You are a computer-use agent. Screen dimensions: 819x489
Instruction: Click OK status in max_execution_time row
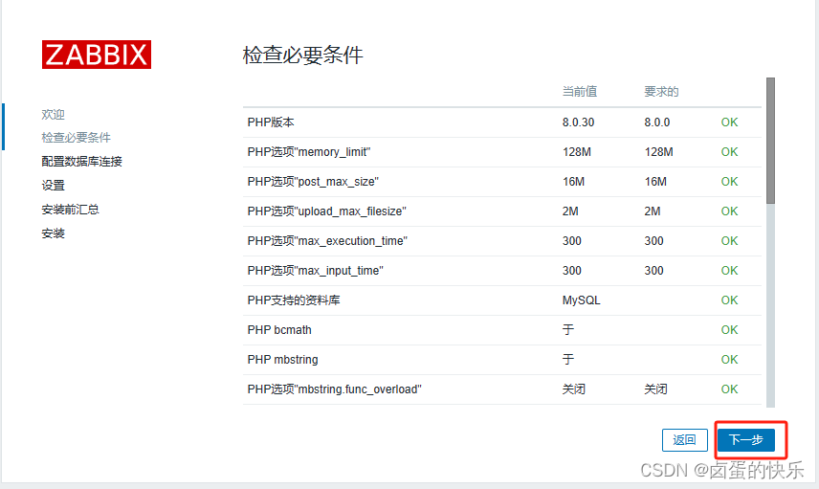coord(730,241)
